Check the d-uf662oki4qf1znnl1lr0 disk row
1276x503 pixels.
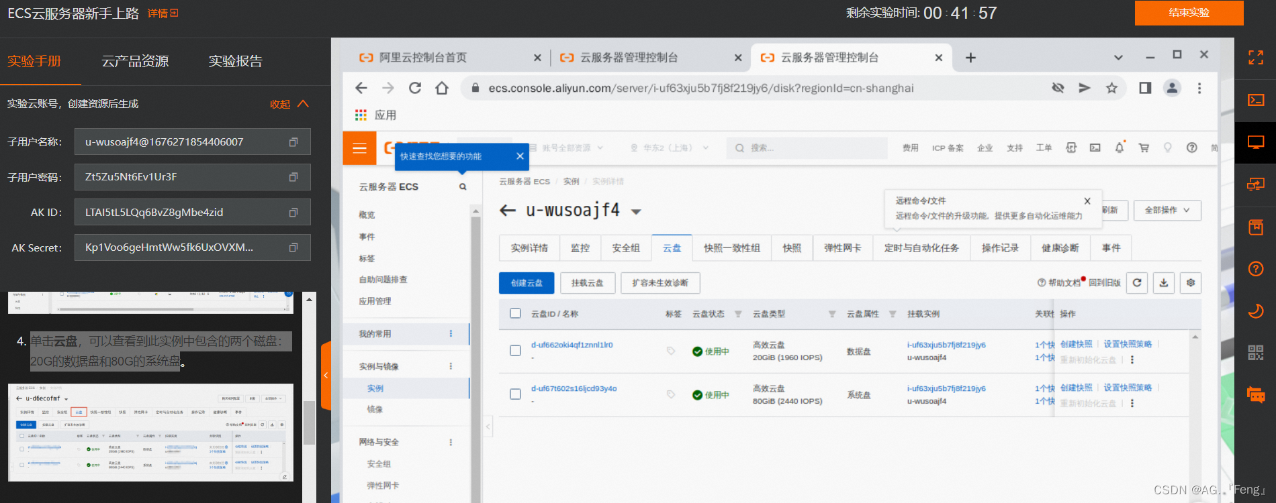pos(516,351)
